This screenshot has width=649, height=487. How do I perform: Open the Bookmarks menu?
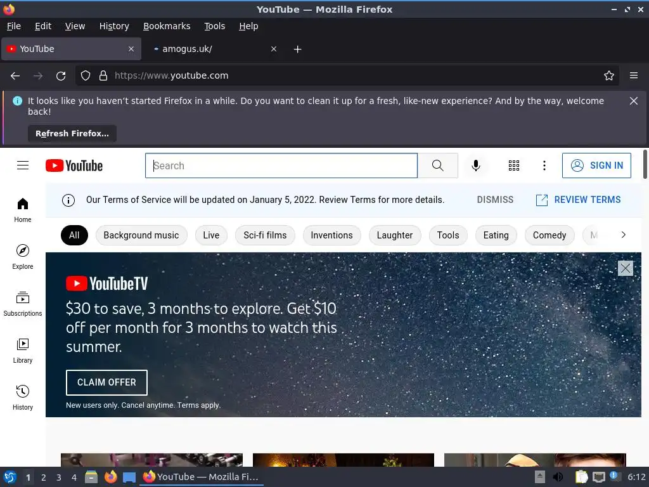click(167, 26)
